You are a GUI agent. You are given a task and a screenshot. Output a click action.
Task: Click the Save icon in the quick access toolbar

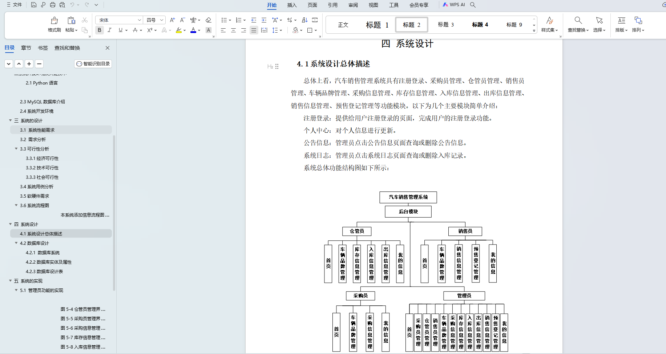[x=34, y=5]
